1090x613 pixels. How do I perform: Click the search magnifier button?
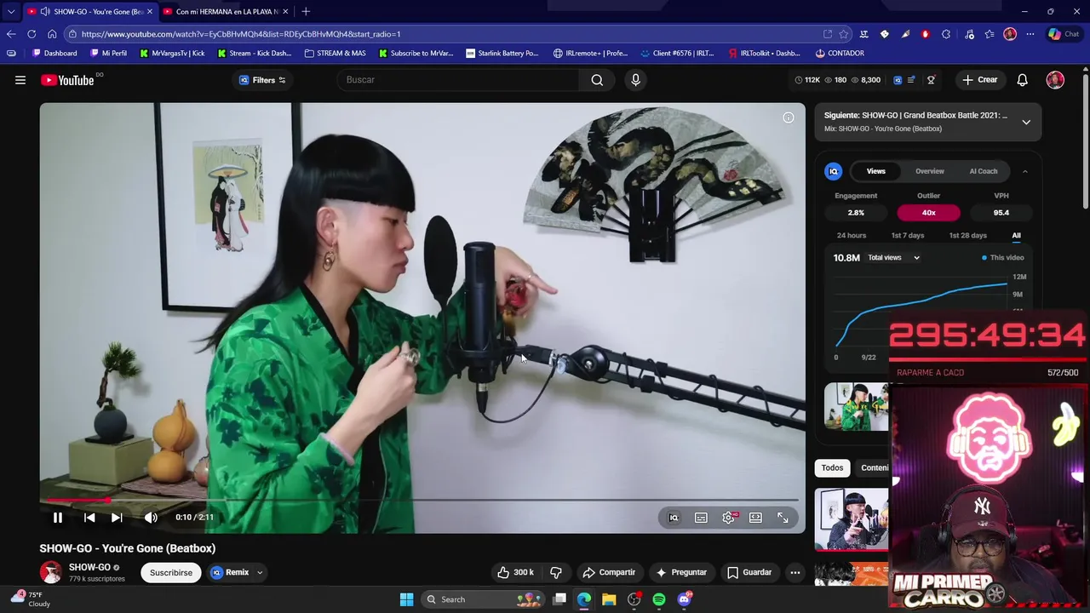(x=597, y=80)
